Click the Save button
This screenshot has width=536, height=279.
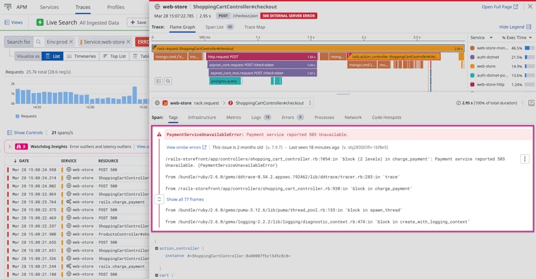[x=138, y=22]
